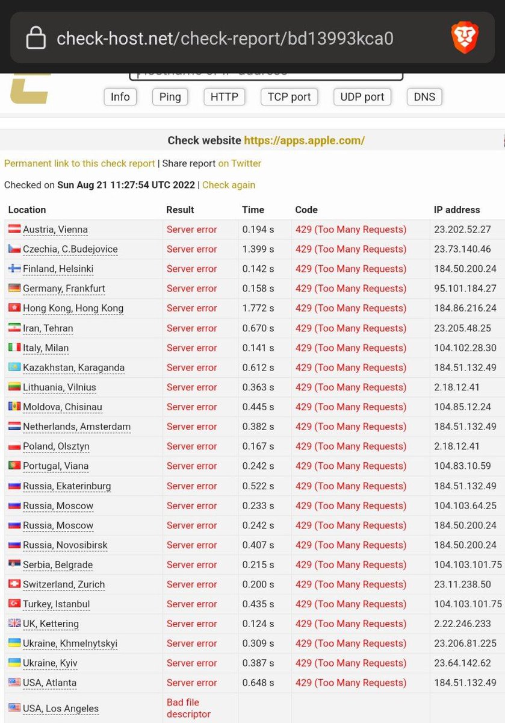Viewport: 505px width, 723px height.
Task: Open Switzerland, Zurich location
Action: tap(64, 584)
